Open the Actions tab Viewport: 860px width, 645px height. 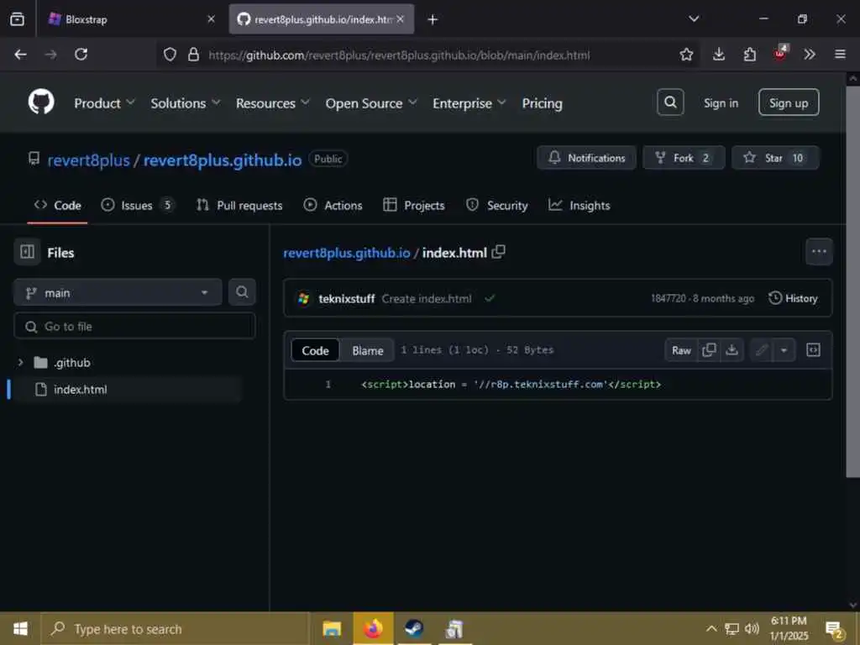point(333,205)
